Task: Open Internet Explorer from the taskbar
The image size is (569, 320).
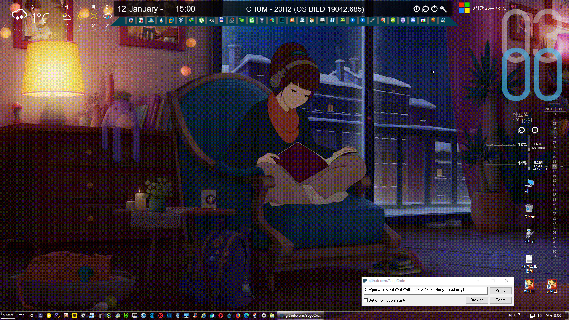Action: 204,316
